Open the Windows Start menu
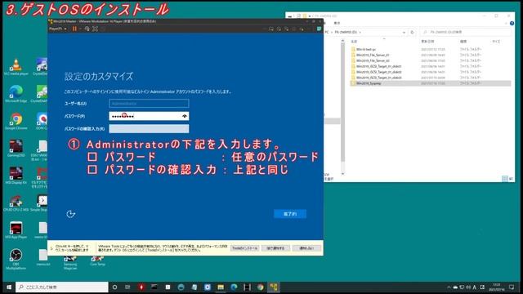The height and width of the screenshot is (294, 523). [x=9, y=287]
